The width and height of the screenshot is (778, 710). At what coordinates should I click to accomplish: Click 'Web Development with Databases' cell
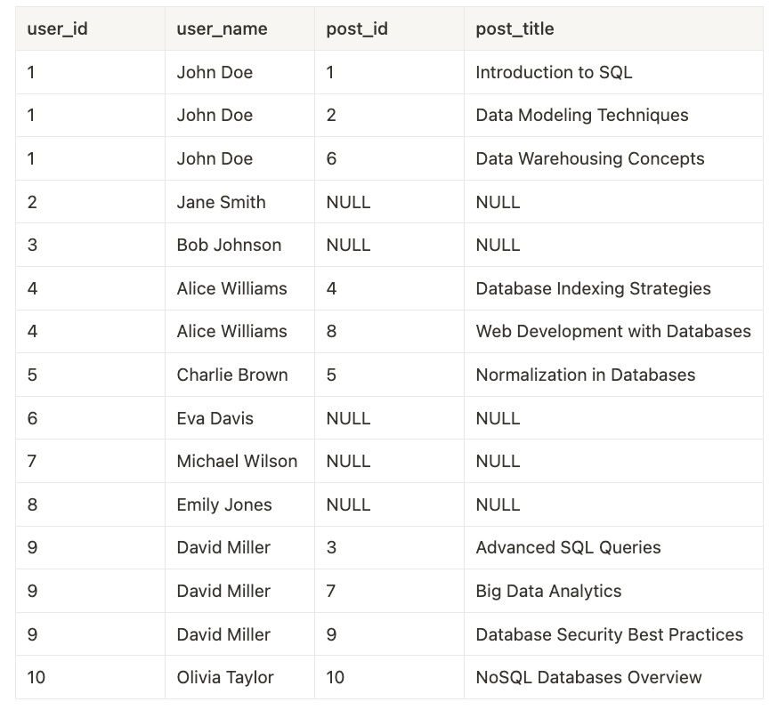coord(613,331)
